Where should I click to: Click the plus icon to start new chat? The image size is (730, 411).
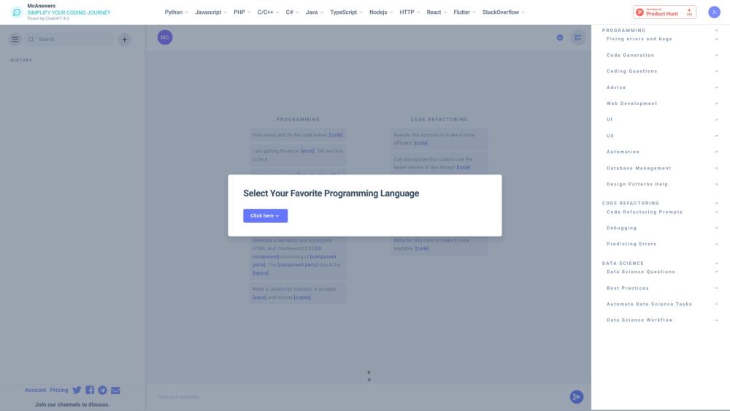pos(125,39)
